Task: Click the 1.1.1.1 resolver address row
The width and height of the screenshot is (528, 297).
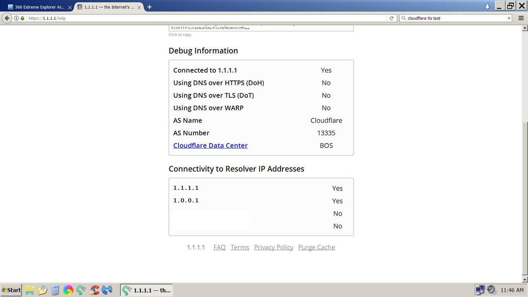Action: [x=261, y=188]
